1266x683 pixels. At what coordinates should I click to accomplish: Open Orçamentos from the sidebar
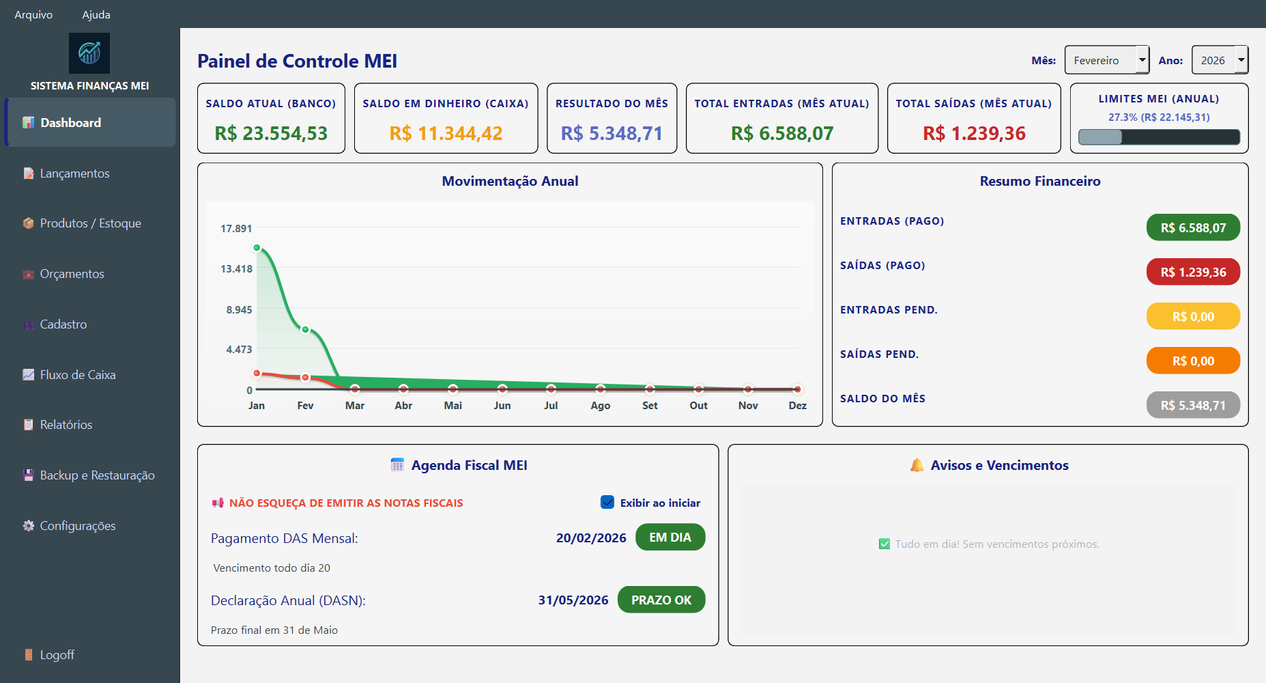72,273
